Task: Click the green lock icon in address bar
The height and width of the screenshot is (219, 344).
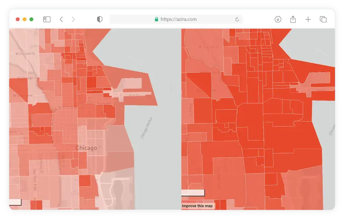Action: pos(157,20)
